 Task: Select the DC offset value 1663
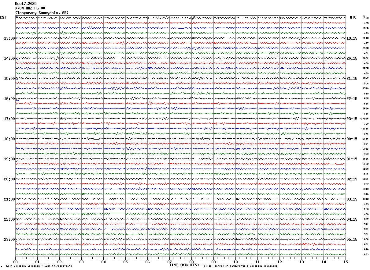tap(366, 254)
